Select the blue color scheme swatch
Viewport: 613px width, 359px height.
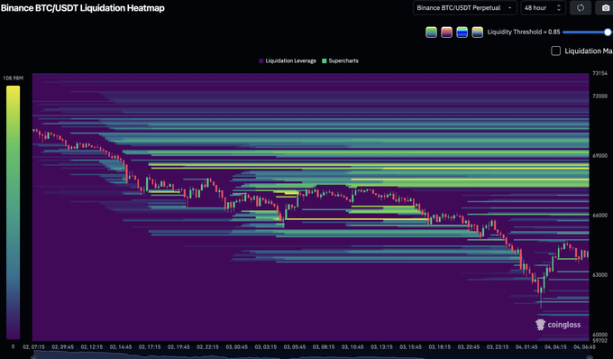(x=462, y=32)
